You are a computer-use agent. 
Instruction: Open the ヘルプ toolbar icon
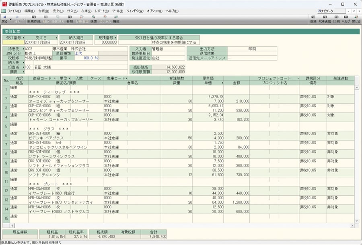[x=346, y=18]
